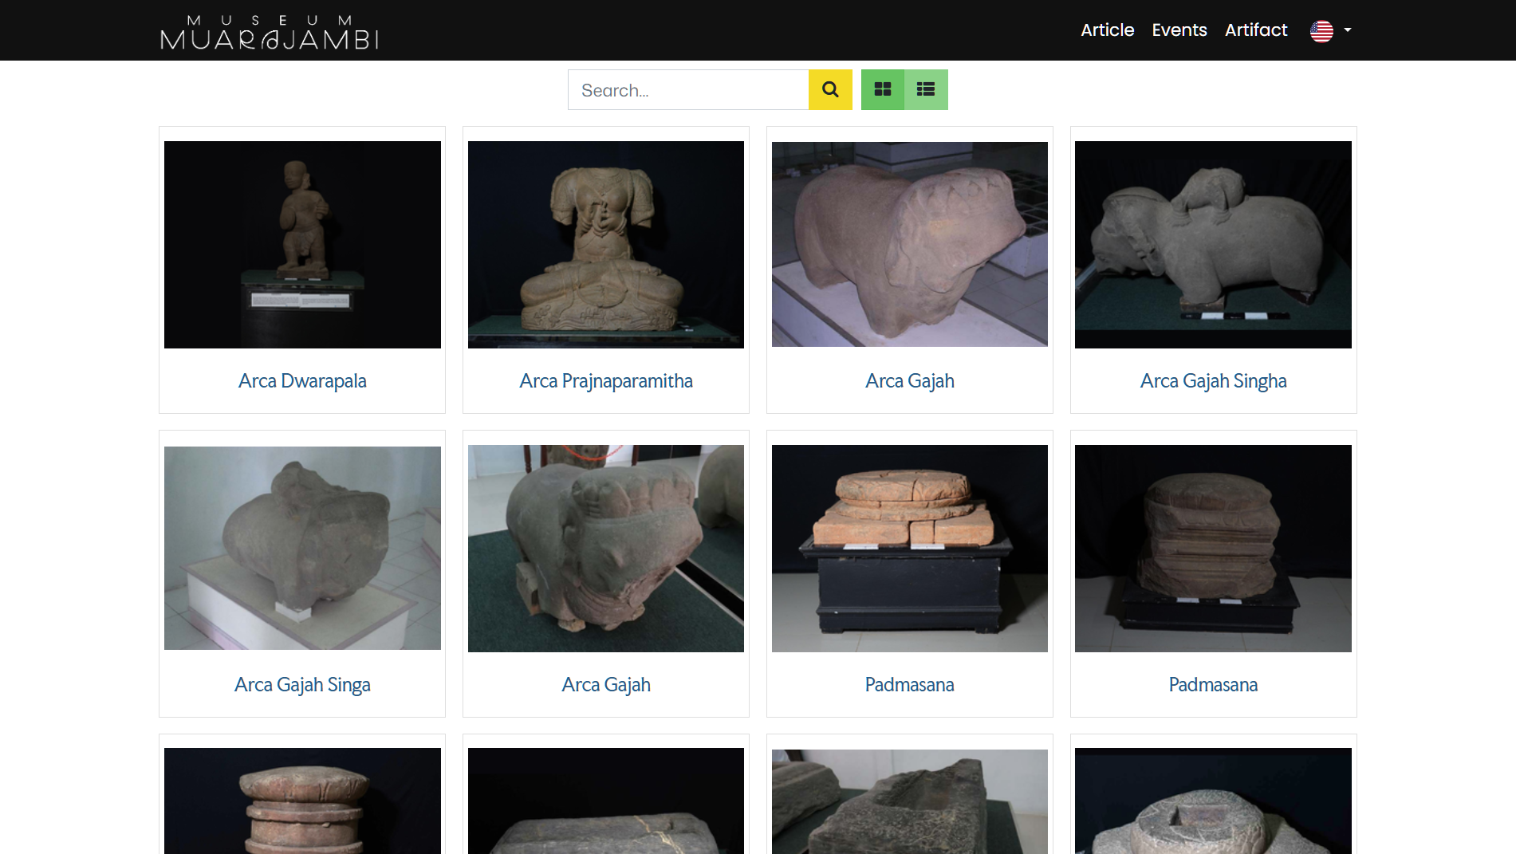The image size is (1516, 854).
Task: Focus the Search input field
Action: point(688,89)
